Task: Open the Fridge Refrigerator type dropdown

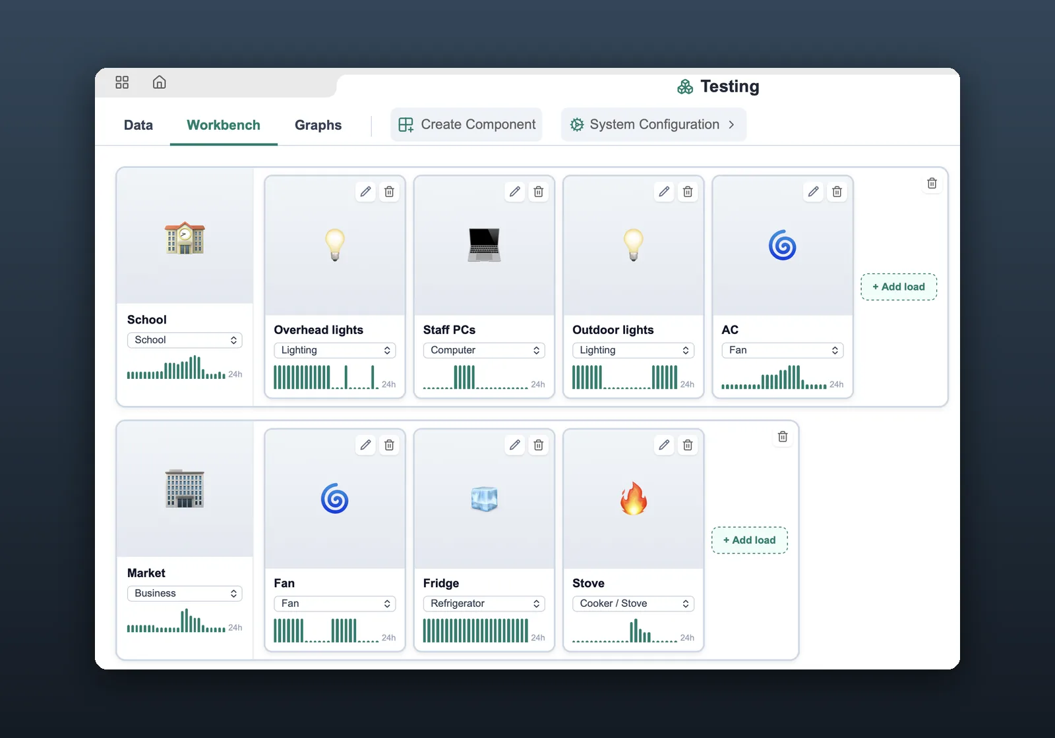Action: [x=484, y=604]
